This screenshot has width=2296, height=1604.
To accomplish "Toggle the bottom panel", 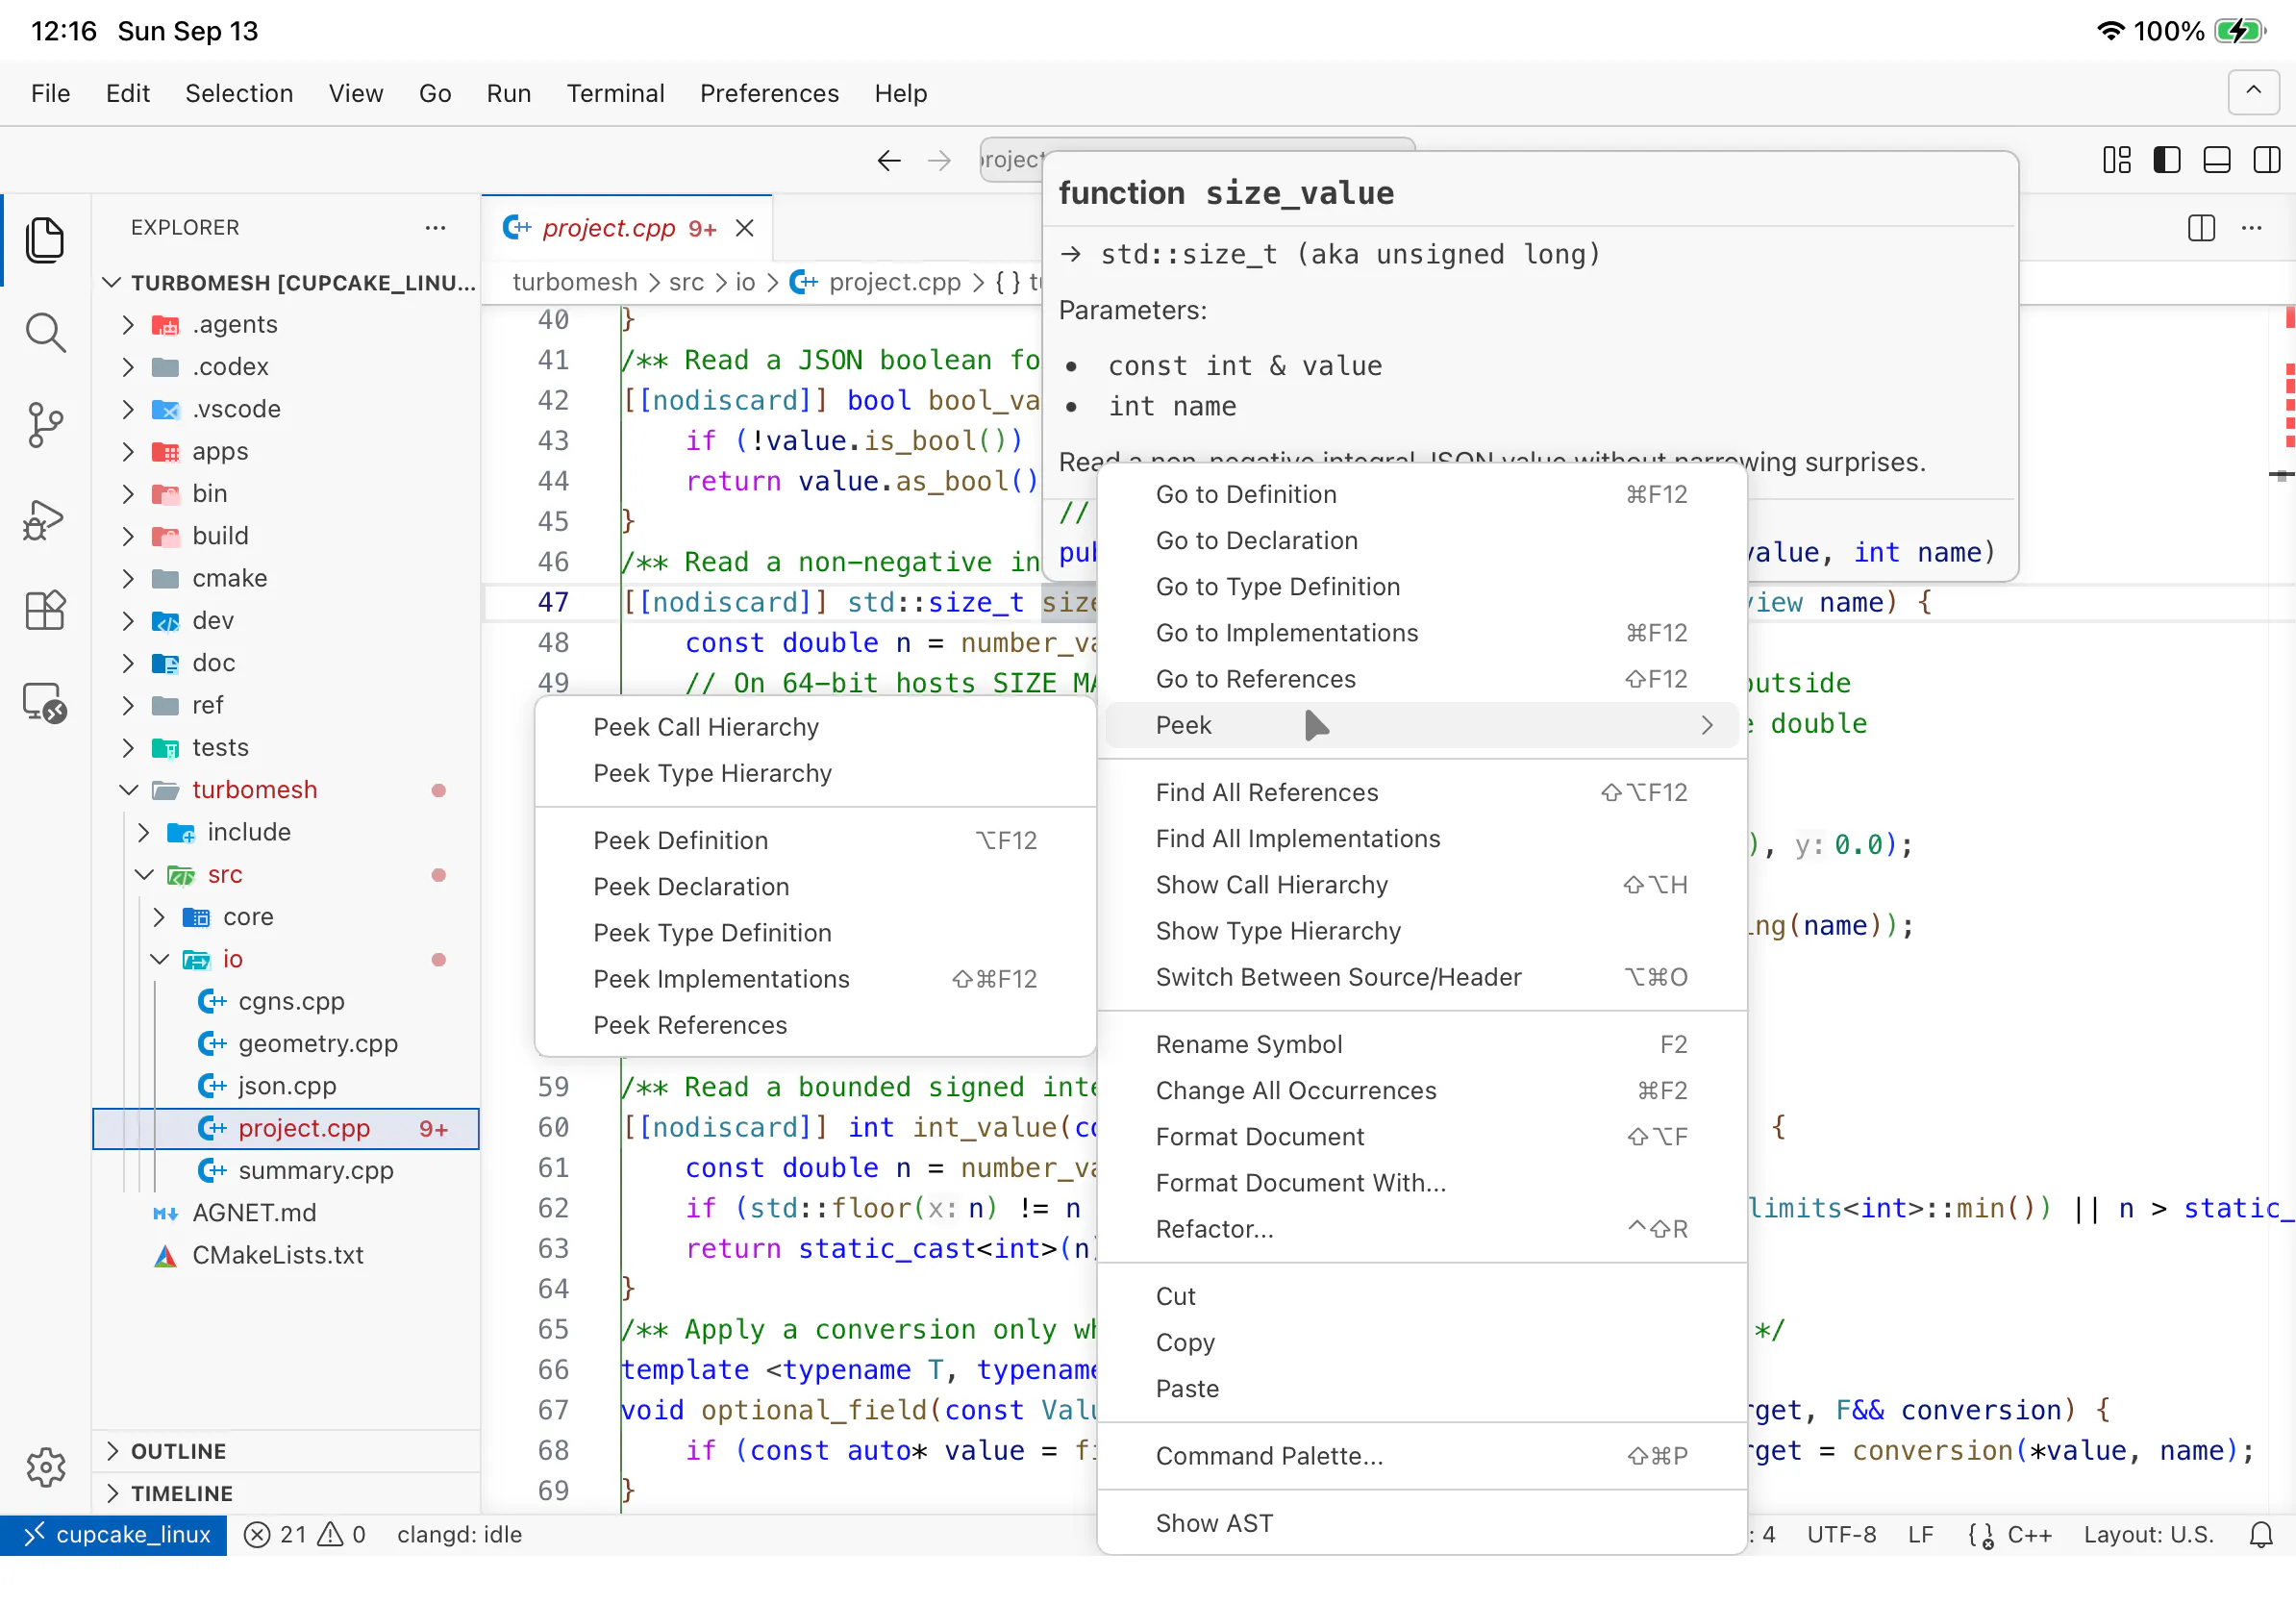I will click(2217, 160).
